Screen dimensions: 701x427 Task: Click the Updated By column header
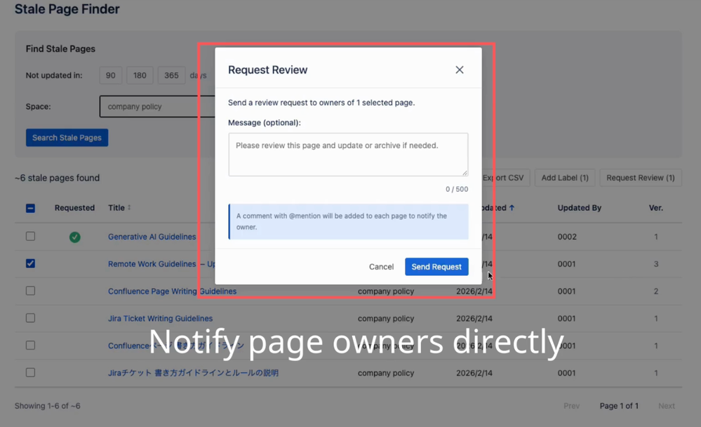[x=580, y=208]
